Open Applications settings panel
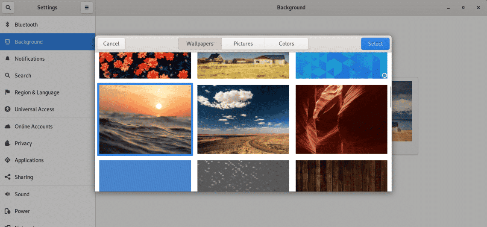This screenshot has width=487, height=227. coord(47,160)
